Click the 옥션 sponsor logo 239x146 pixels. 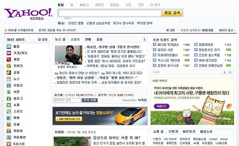coord(142,100)
